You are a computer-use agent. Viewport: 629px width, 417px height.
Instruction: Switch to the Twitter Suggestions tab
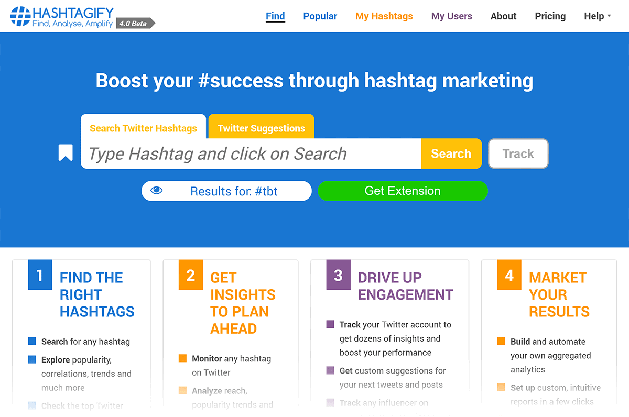(x=261, y=127)
